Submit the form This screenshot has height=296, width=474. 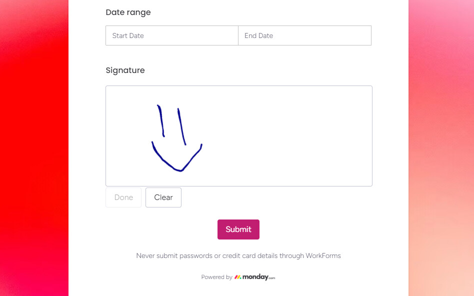point(238,229)
